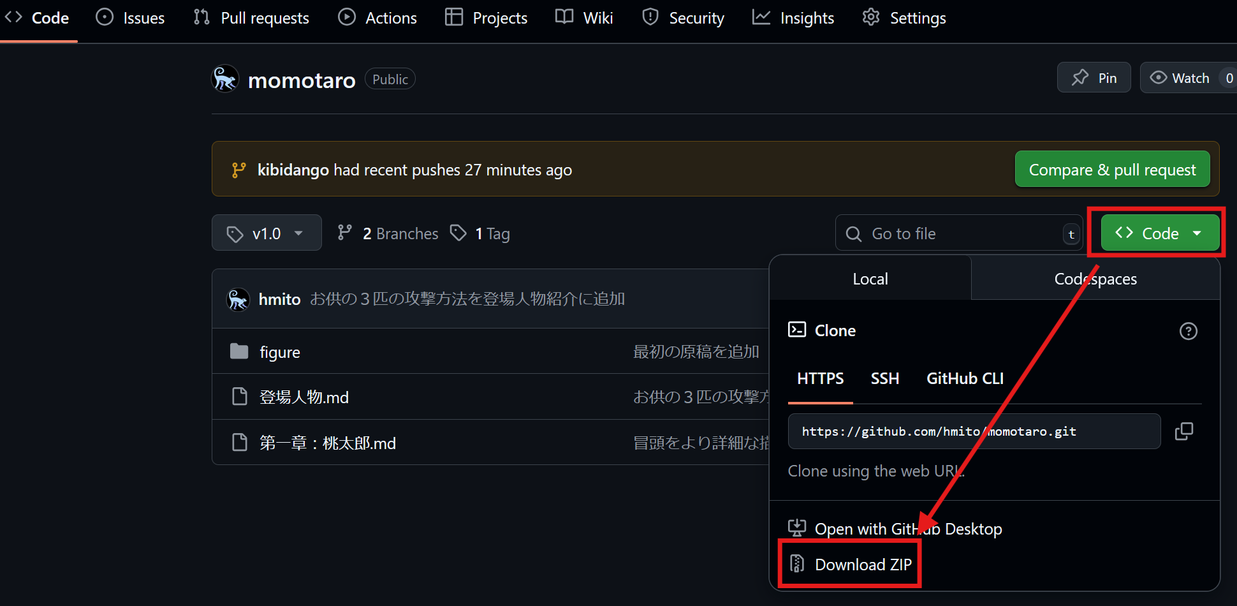Click the Pull requests icon
The width and height of the screenshot is (1237, 606).
201,17
